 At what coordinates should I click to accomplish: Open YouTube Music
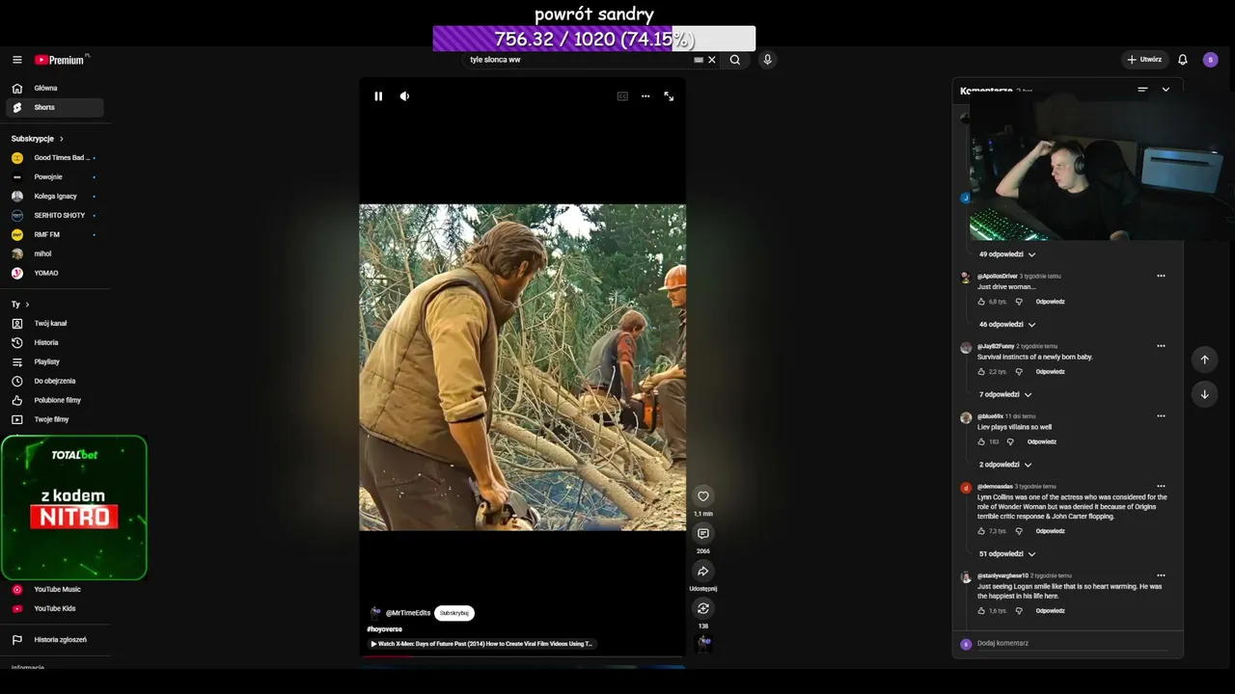pos(55,589)
